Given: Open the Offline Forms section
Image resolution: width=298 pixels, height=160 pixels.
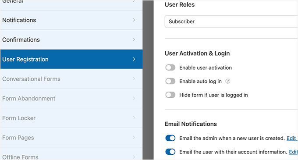Looking at the screenshot, I should coord(71,154).
